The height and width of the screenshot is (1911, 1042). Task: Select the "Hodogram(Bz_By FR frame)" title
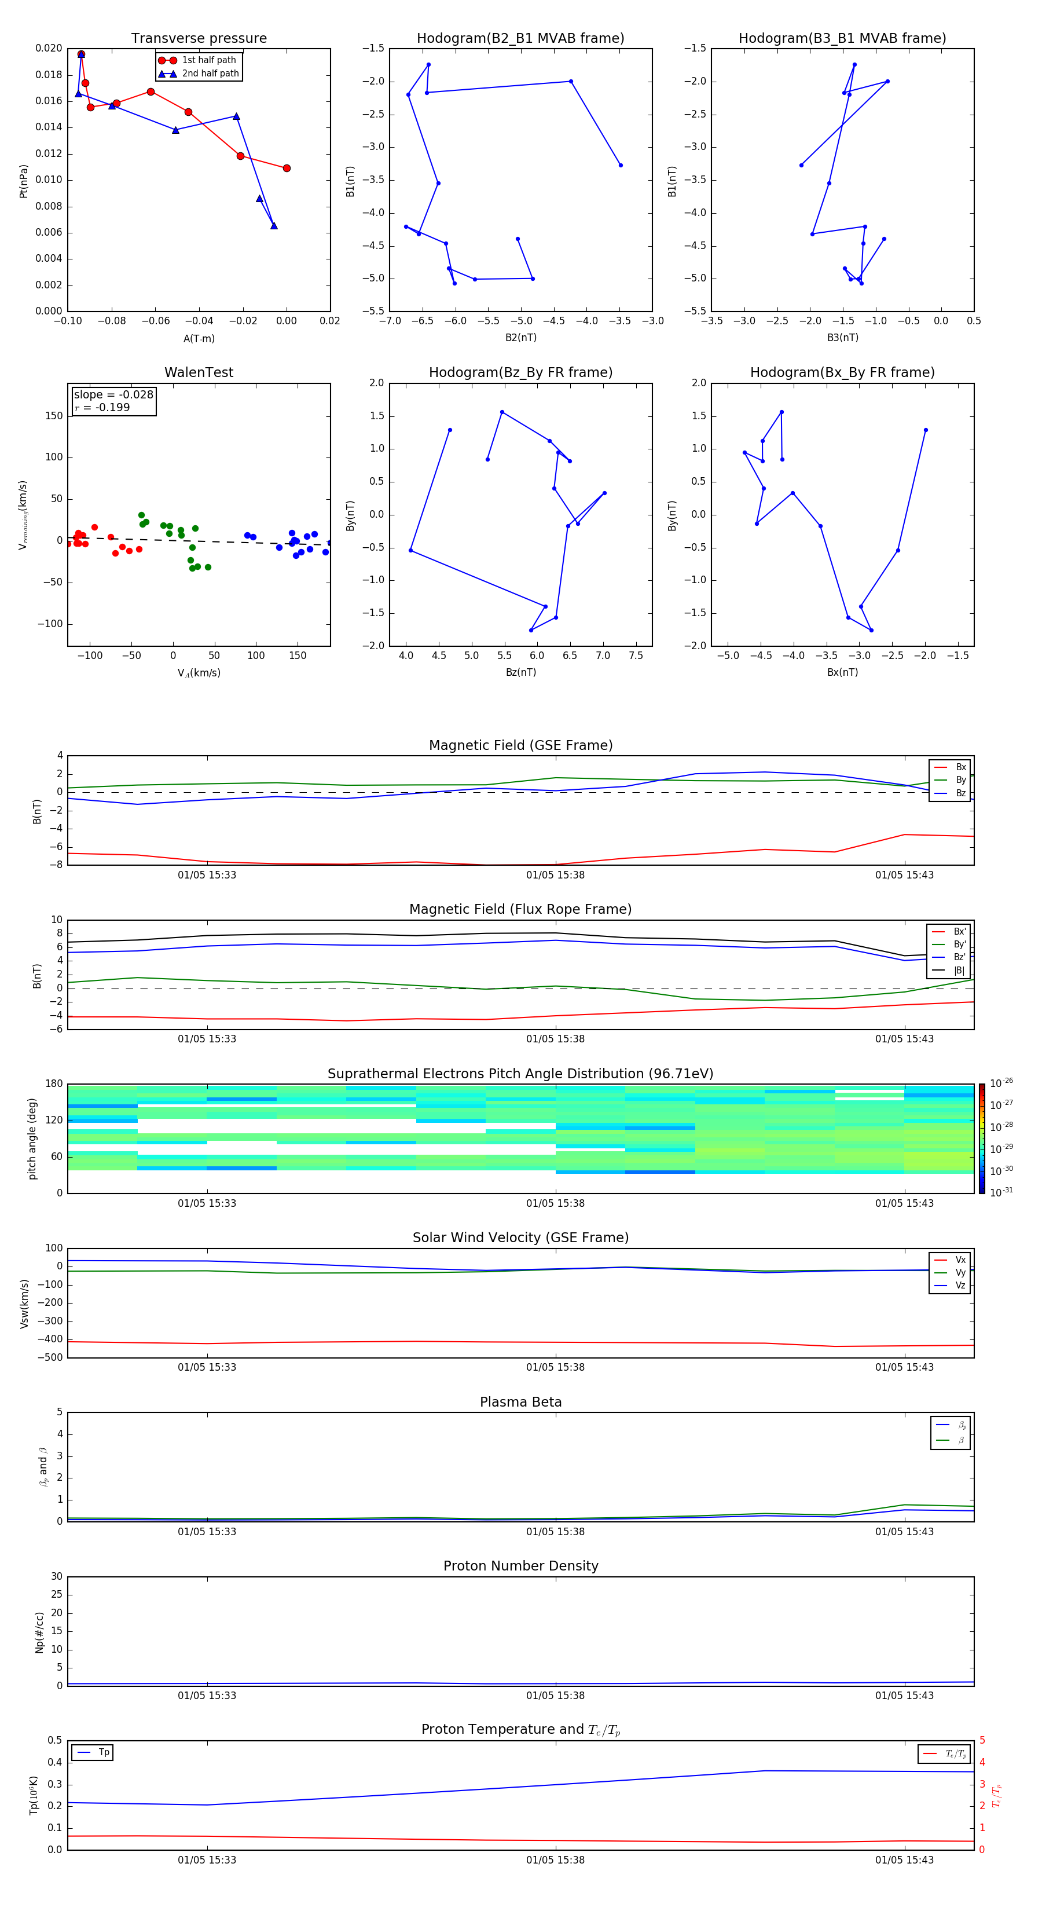click(520, 372)
